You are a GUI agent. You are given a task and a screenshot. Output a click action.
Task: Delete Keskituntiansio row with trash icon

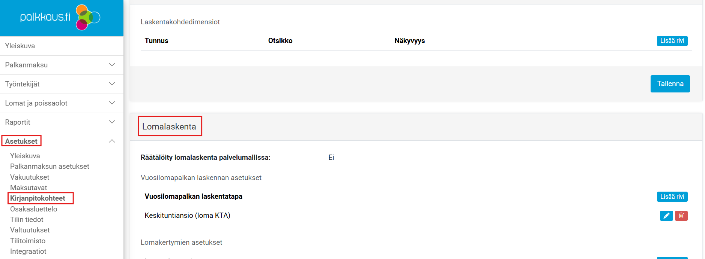coord(681,216)
